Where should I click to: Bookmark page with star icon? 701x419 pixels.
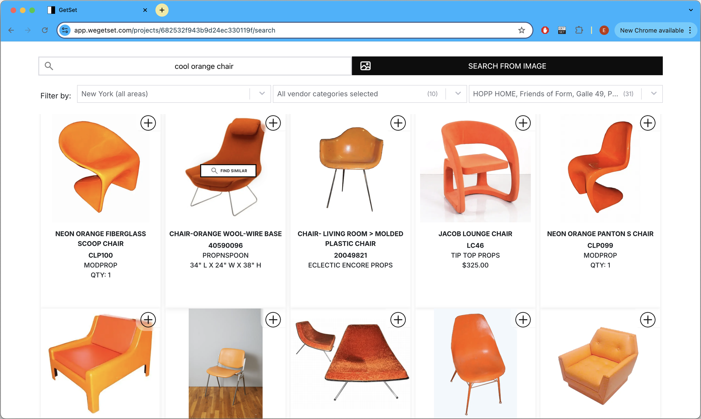point(521,30)
